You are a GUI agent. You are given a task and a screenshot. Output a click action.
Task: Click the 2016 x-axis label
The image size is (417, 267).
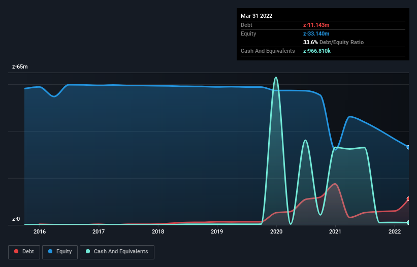pyautogui.click(x=40, y=231)
